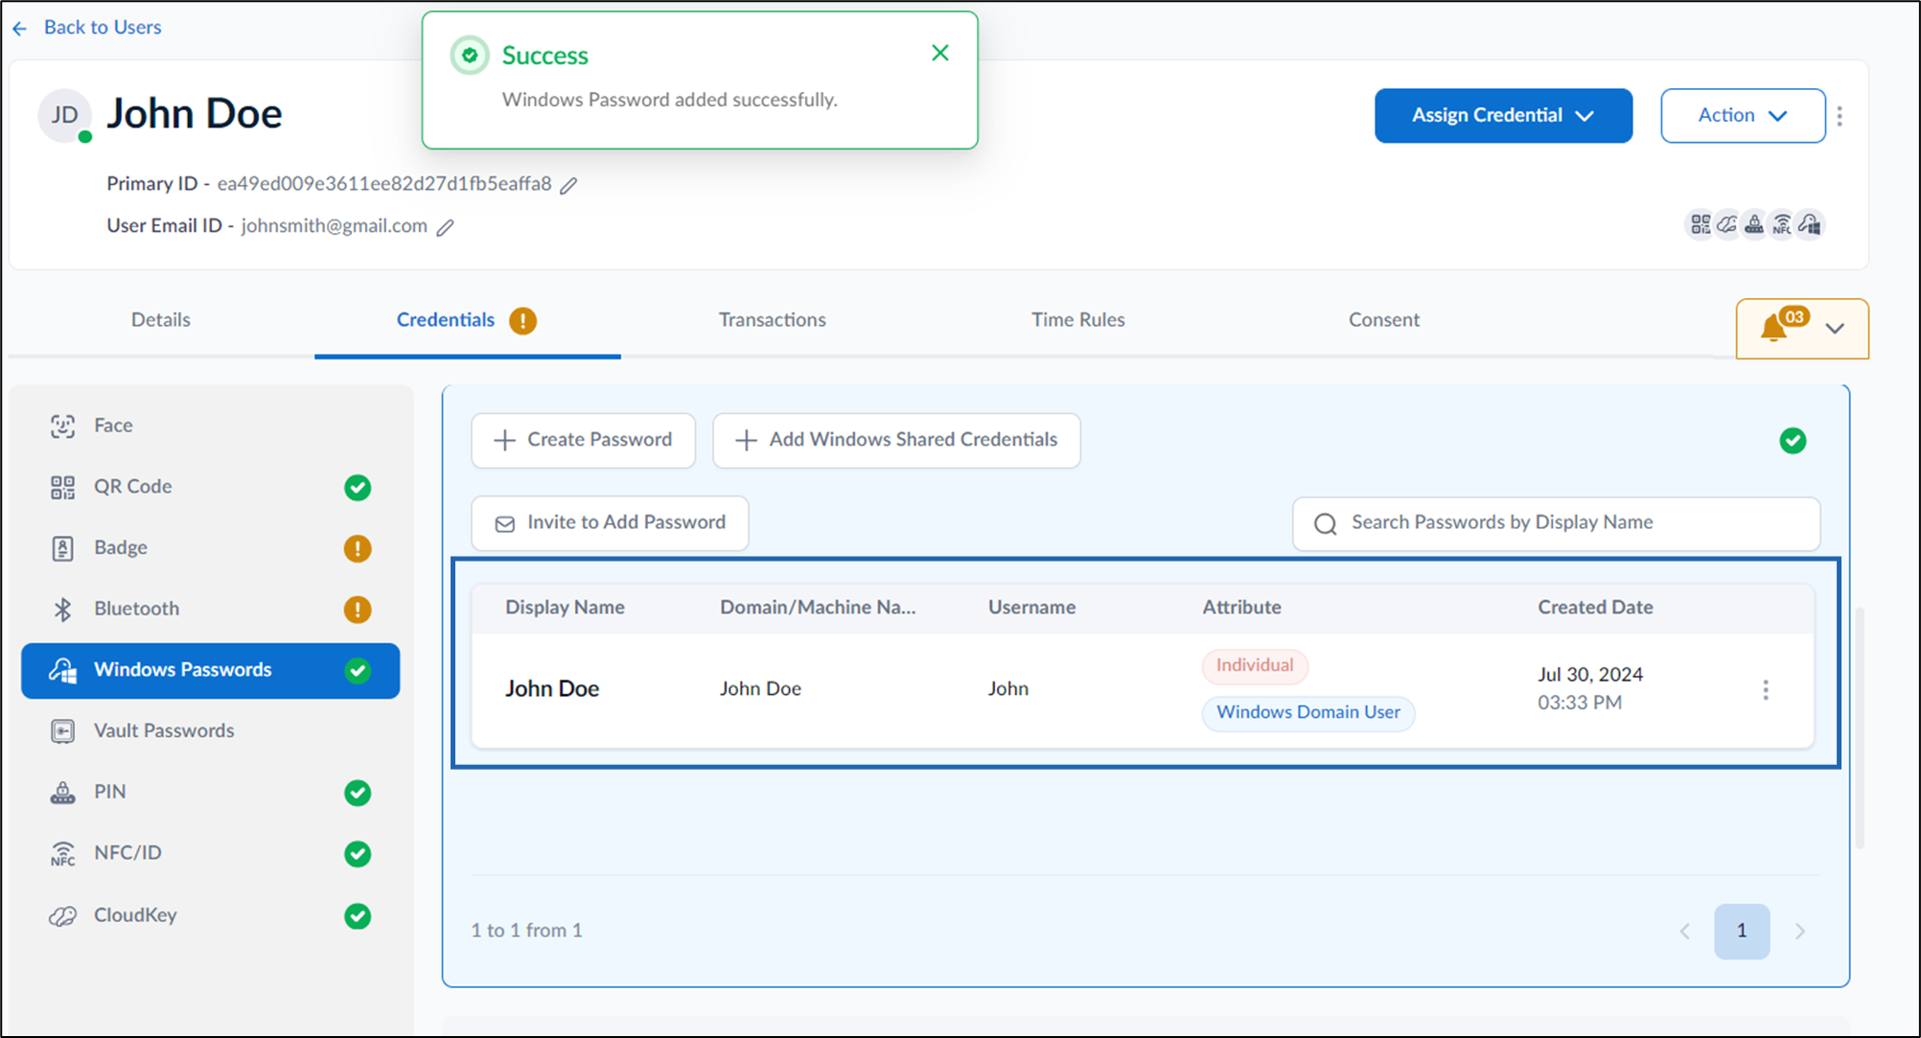This screenshot has height=1038, width=1921.
Task: Expand the Action dropdown
Action: coord(1743,116)
